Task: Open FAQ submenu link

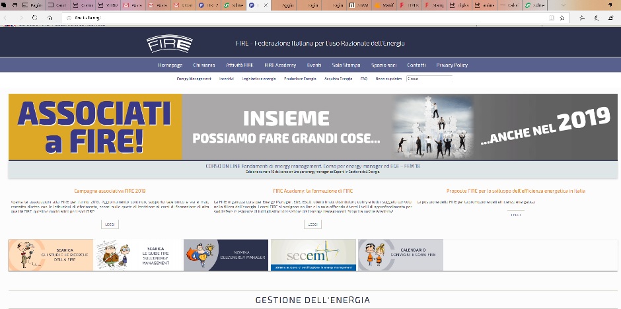Action: (x=364, y=79)
